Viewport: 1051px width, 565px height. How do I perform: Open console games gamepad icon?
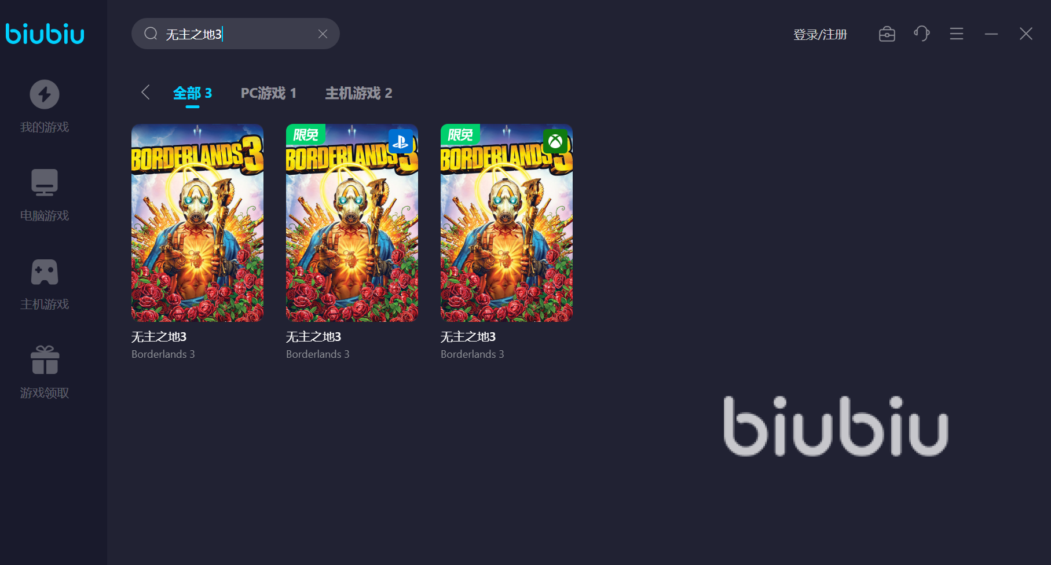click(x=45, y=272)
